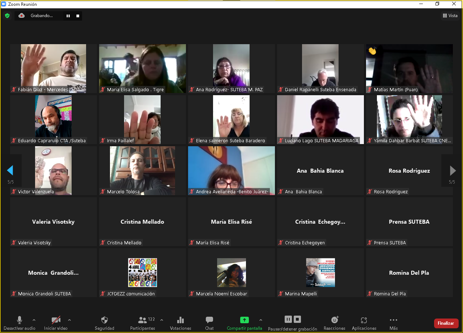The image size is (463, 333).
Task: Open the Más options menu
Action: [394, 320]
